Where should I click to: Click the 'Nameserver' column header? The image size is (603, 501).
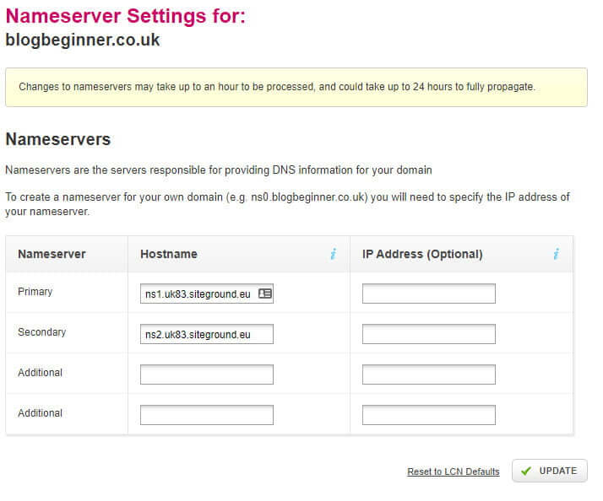(52, 254)
